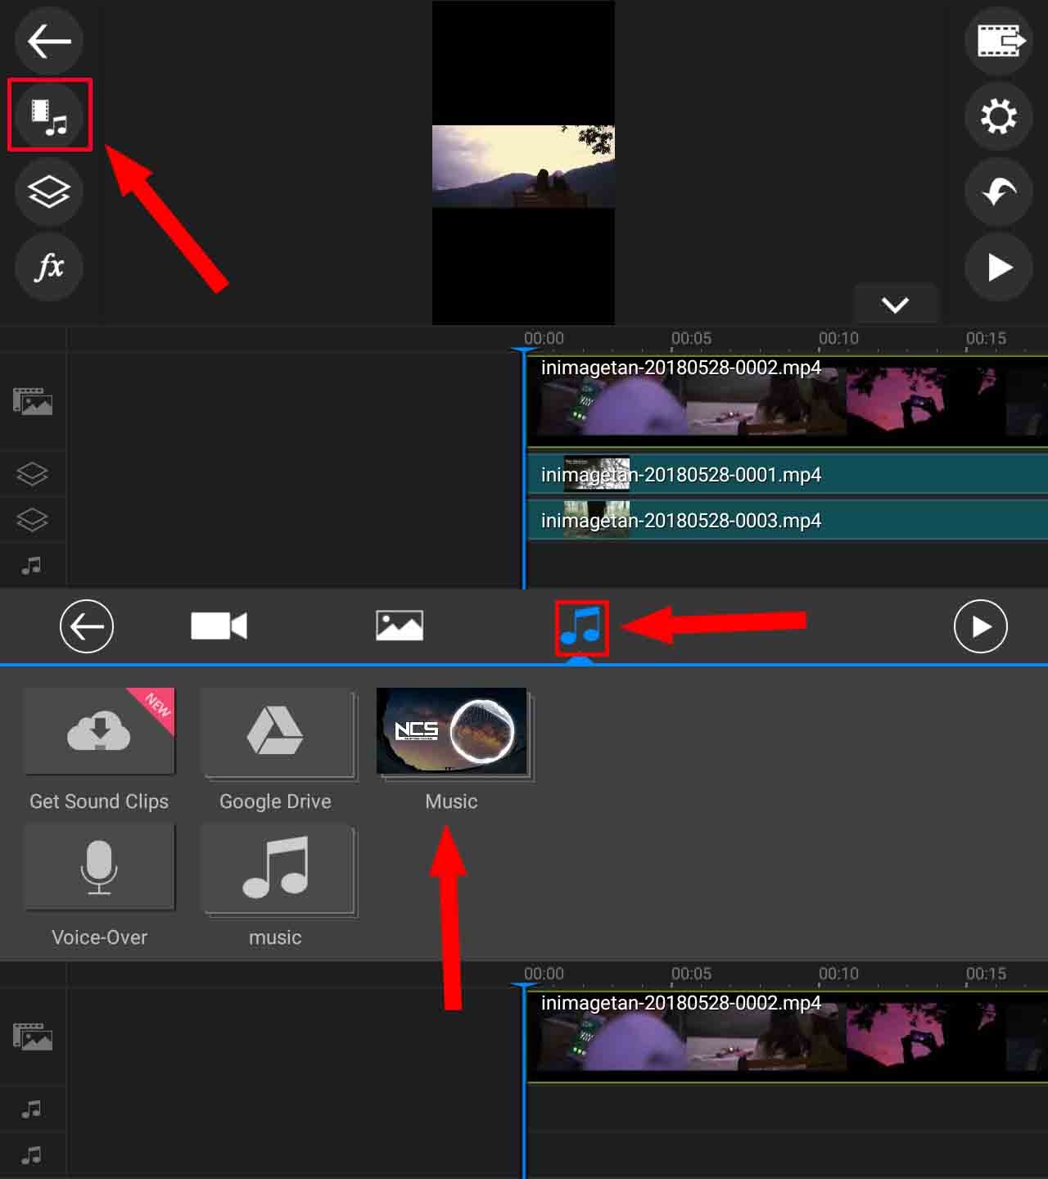Image resolution: width=1048 pixels, height=1179 pixels.
Task: Jump to 00:05 on the upper timeline ruler
Action: (x=691, y=338)
